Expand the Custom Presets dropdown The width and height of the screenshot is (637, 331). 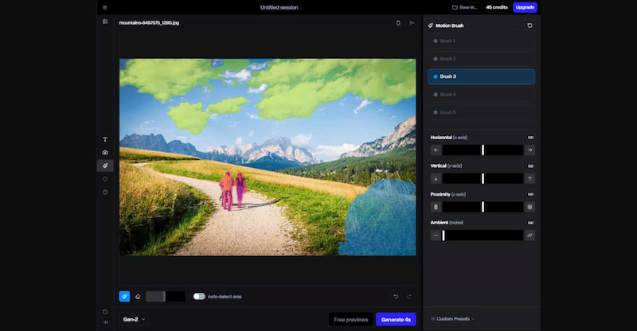[x=452, y=318]
